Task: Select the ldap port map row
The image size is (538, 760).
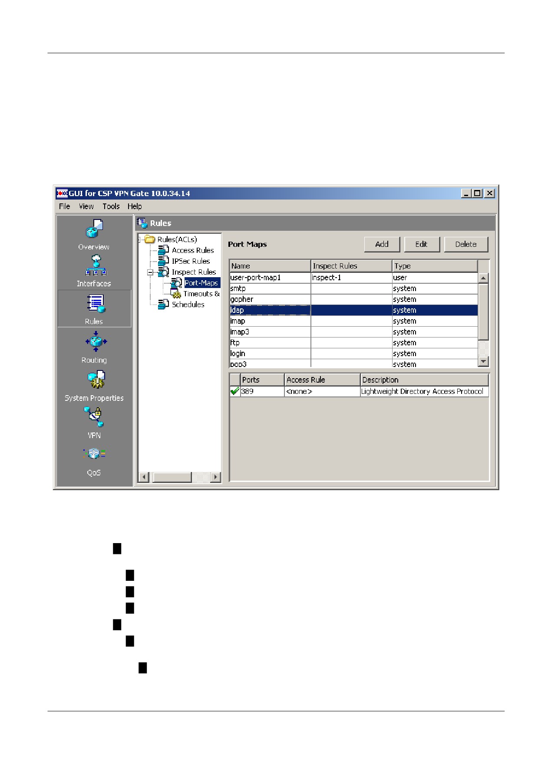Action: (354, 310)
